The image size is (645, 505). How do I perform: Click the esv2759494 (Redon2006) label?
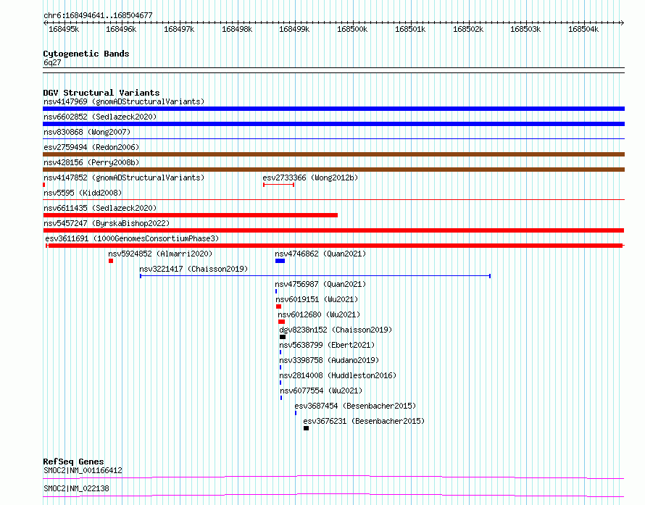[x=91, y=147]
